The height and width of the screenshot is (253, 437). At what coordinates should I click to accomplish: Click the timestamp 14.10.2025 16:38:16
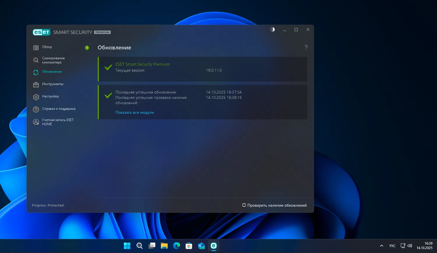tap(224, 98)
